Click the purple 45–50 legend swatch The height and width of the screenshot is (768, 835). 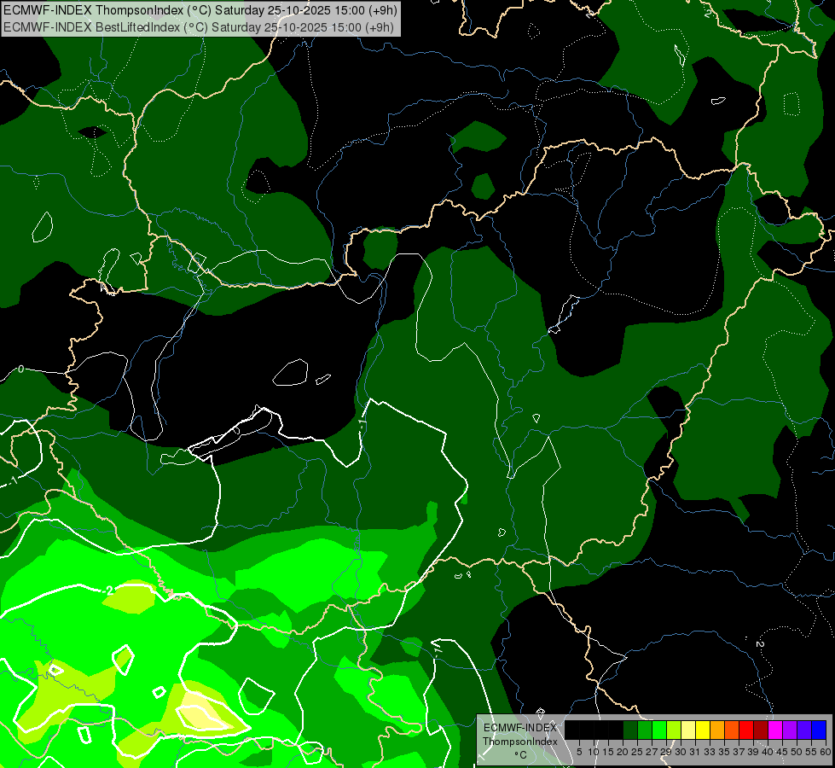pos(789,730)
